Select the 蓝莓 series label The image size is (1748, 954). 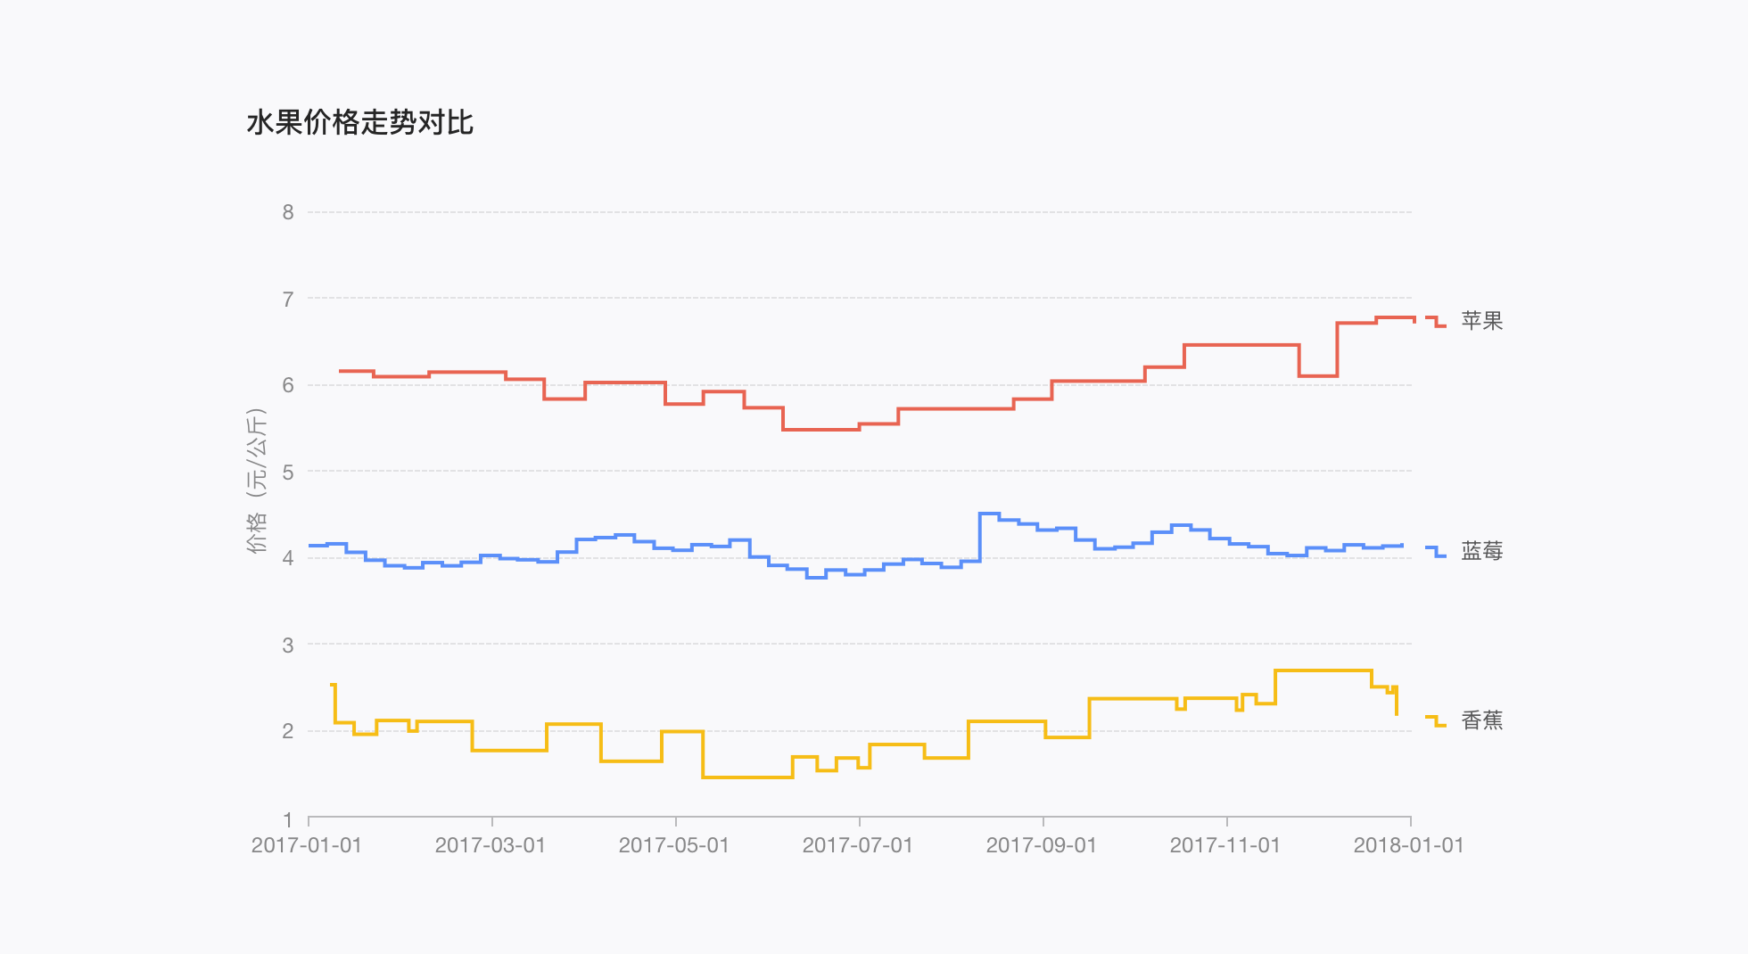(1482, 551)
